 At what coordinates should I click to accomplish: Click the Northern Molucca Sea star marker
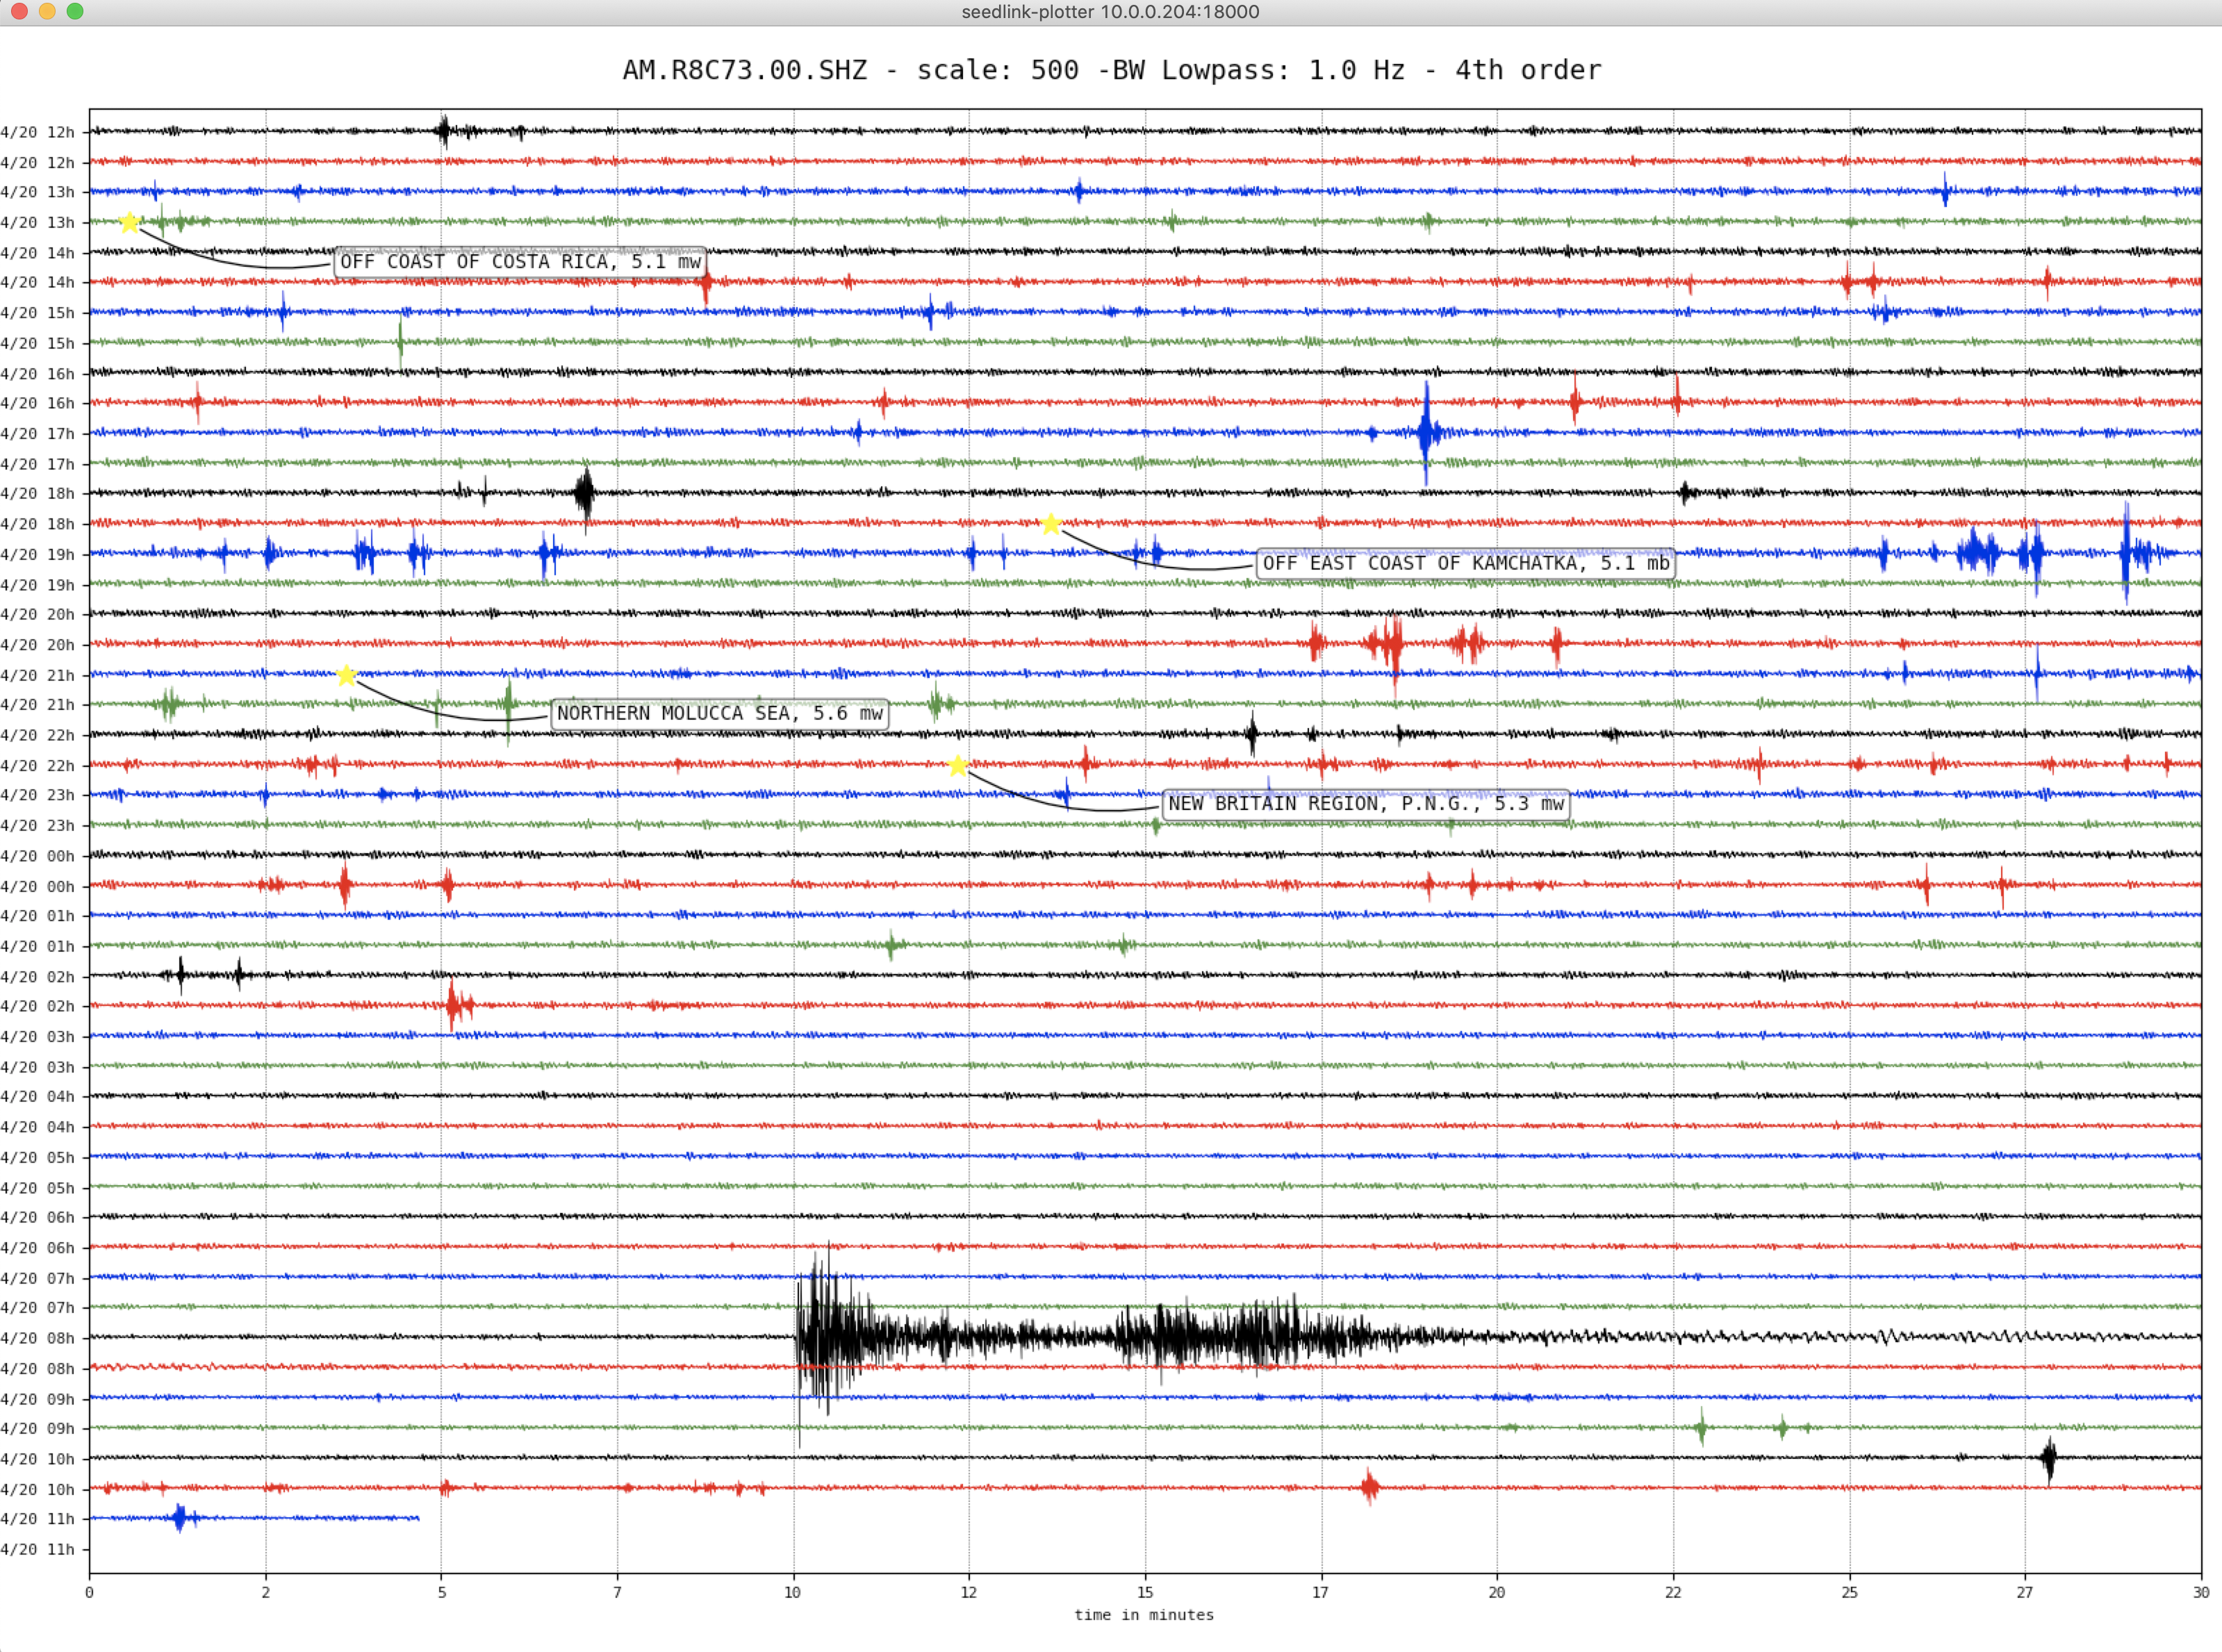[x=346, y=675]
